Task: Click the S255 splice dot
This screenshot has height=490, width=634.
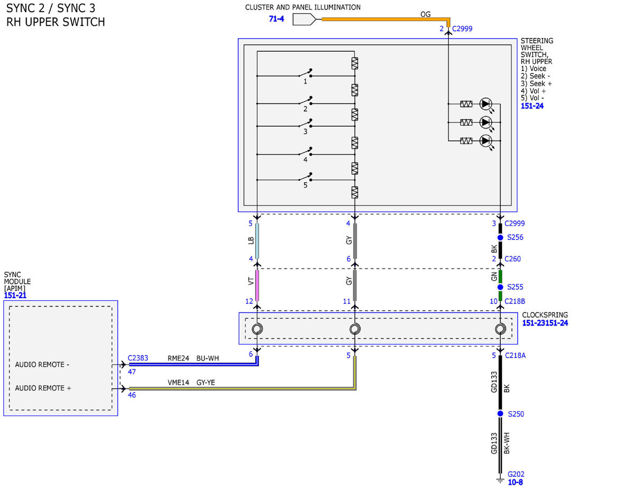Action: 500,287
